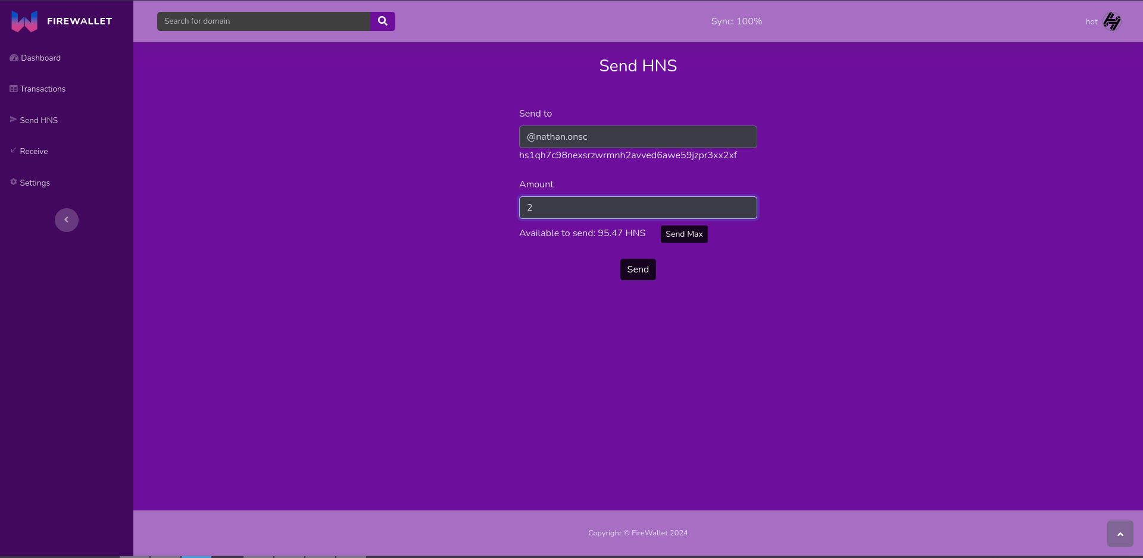Open the hot wallet account menu
The image size is (1143, 558).
[x=1091, y=21]
